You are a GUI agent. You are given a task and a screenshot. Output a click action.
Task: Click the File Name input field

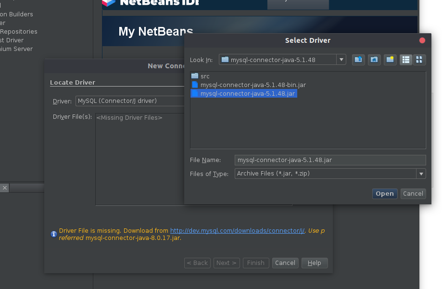click(330, 160)
